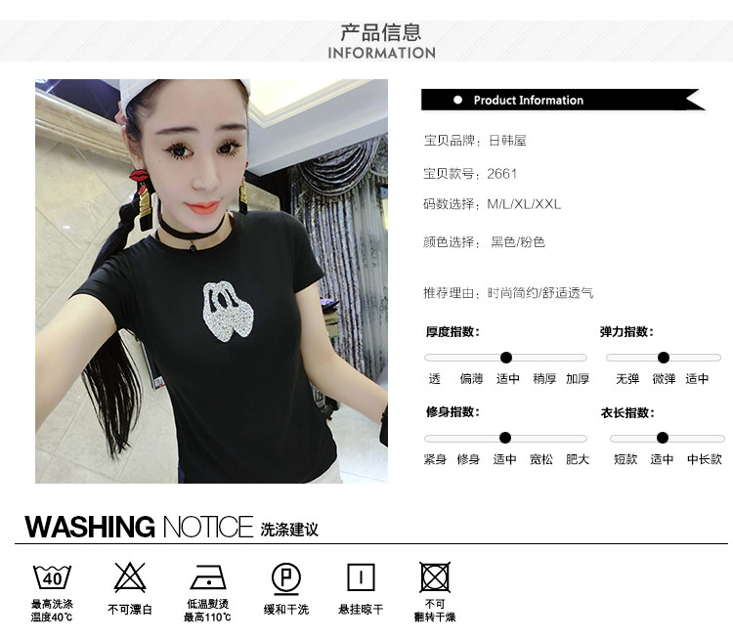Screen dimensions: 733x639
Task: Click the 中长款 length label
Action: [705, 459]
